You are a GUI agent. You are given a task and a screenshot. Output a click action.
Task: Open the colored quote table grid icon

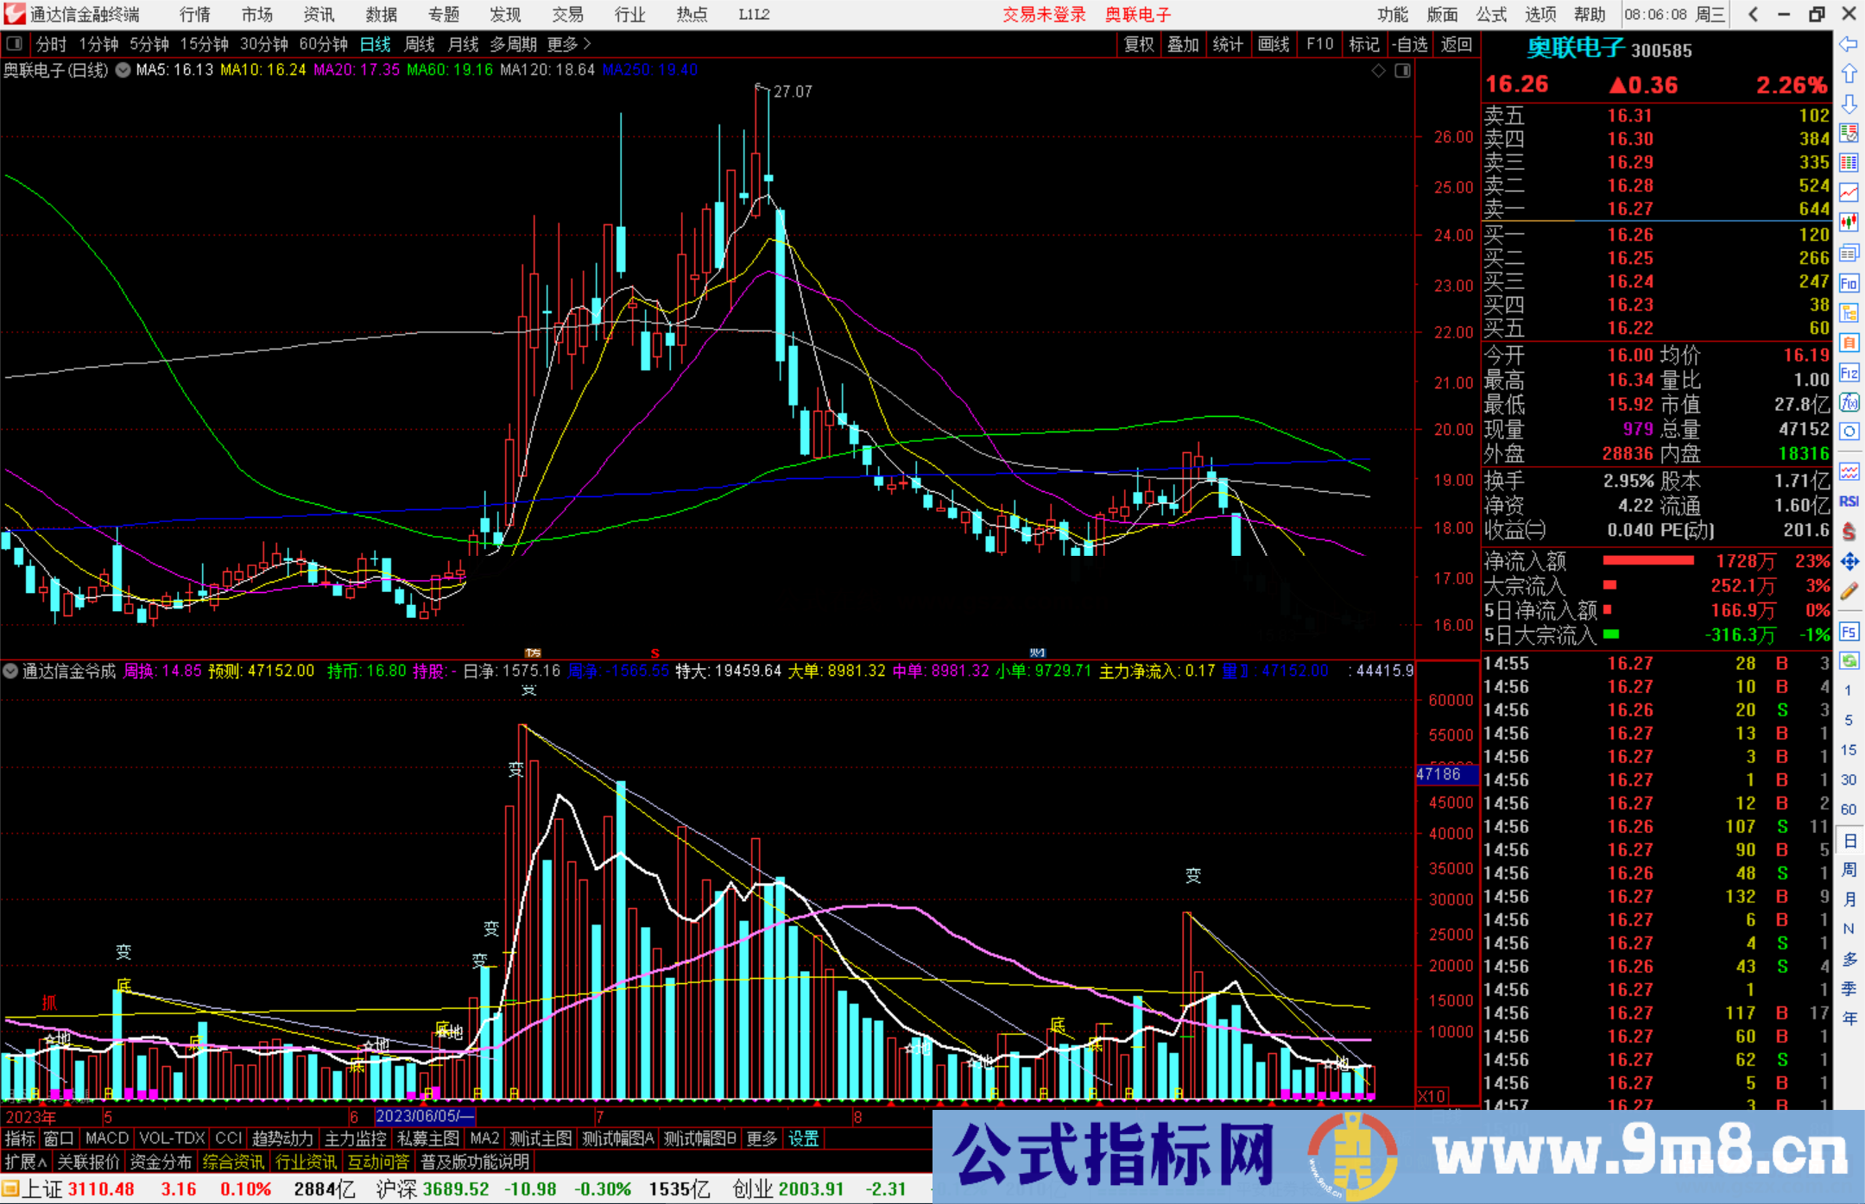(x=1849, y=163)
